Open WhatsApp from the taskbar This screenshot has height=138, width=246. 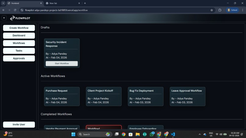152,134
